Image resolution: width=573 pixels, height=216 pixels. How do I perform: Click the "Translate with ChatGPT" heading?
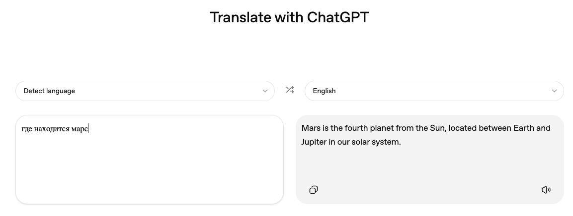point(289,17)
